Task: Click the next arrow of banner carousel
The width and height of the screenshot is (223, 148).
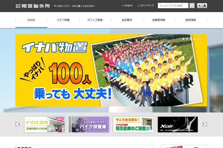Action: (x=205, y=124)
